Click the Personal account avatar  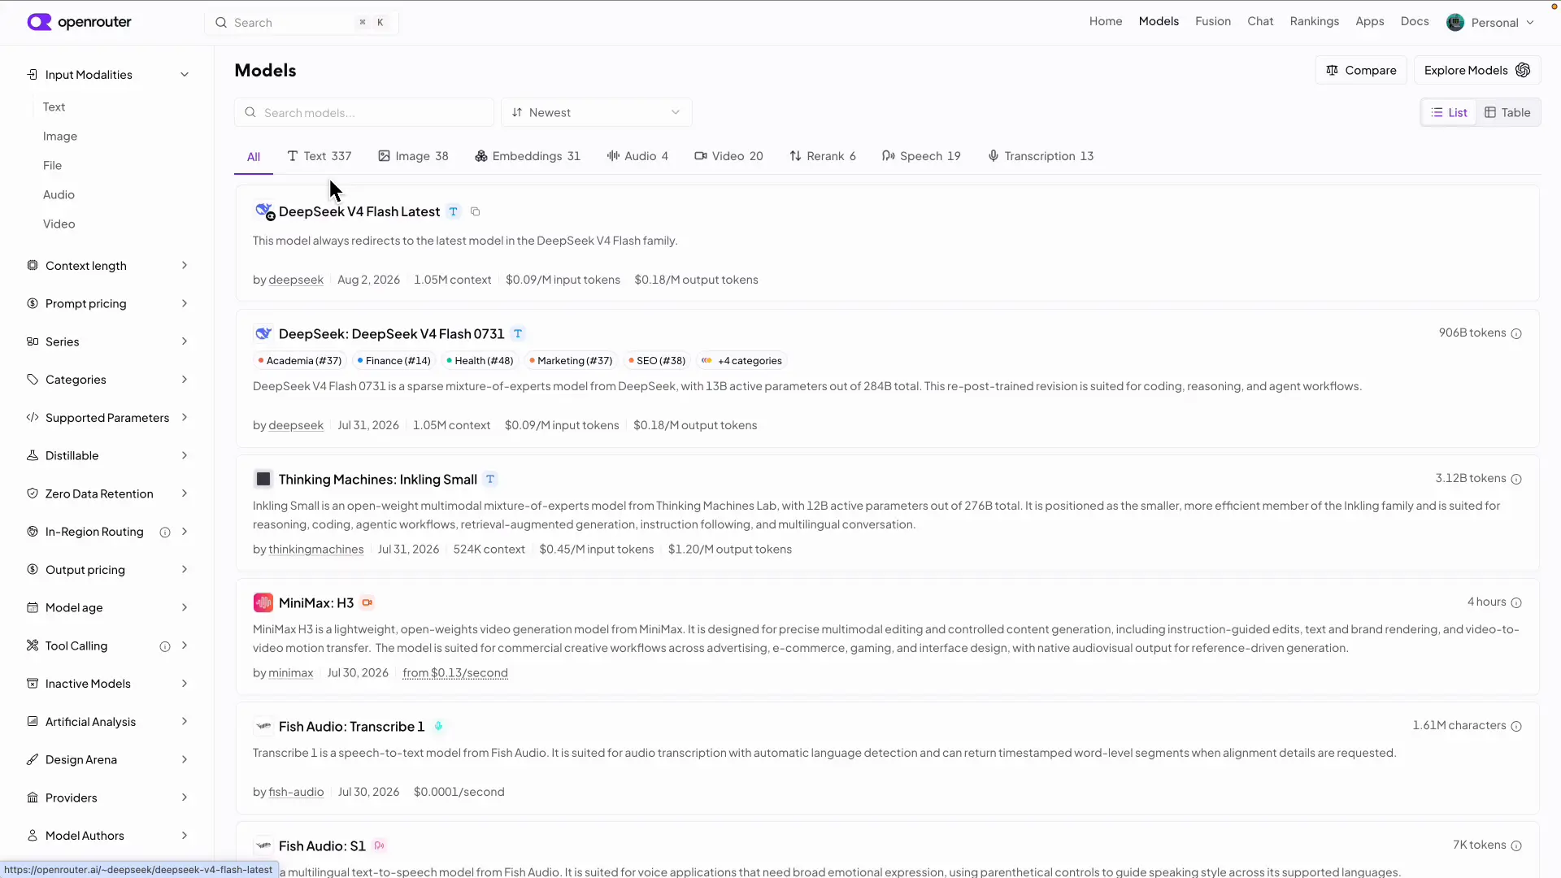pos(1455,23)
